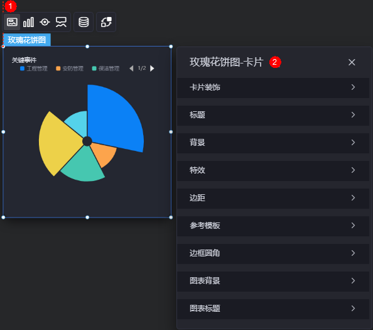Toggle the 工程管理 legend item
The width and height of the screenshot is (373, 330).
(34, 69)
